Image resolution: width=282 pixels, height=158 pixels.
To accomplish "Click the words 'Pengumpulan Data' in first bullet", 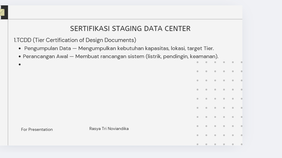I will click(x=48, y=48).
